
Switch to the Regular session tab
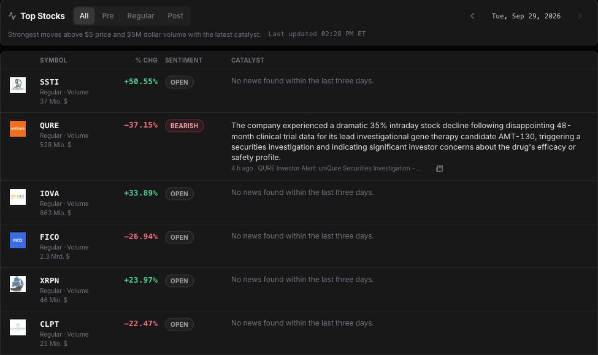140,16
